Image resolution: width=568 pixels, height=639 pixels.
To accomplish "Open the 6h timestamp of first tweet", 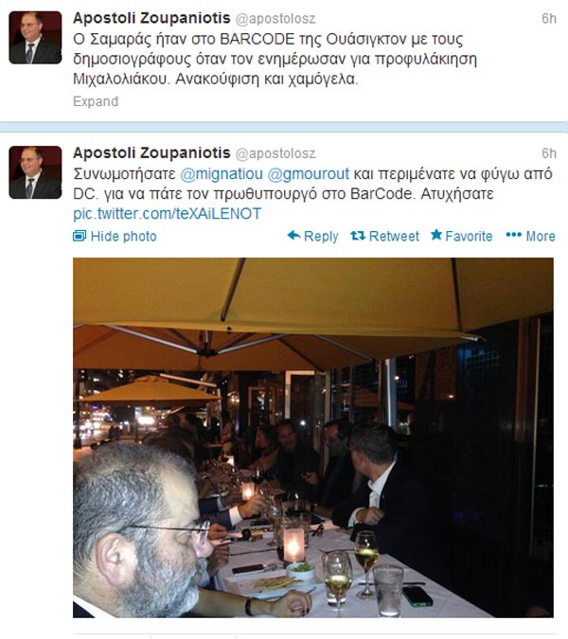I will click(549, 18).
